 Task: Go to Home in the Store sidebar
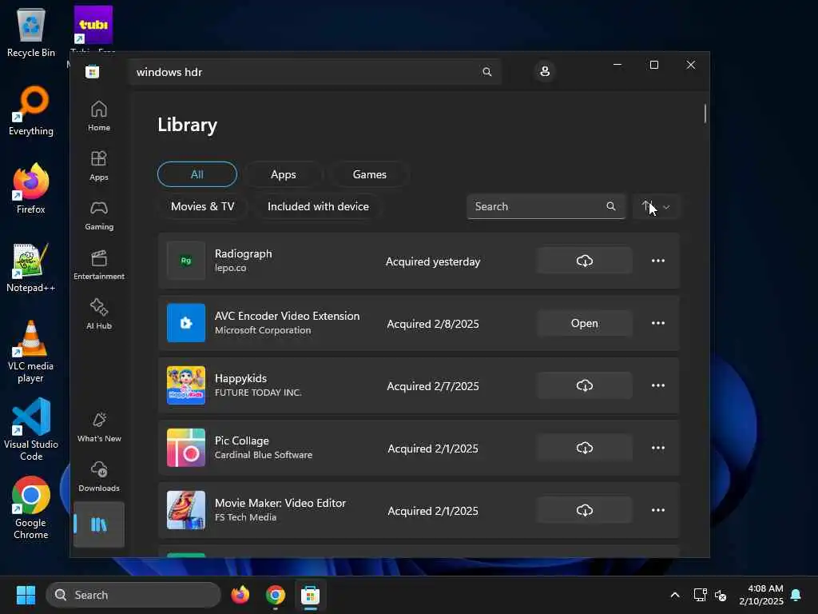point(98,116)
